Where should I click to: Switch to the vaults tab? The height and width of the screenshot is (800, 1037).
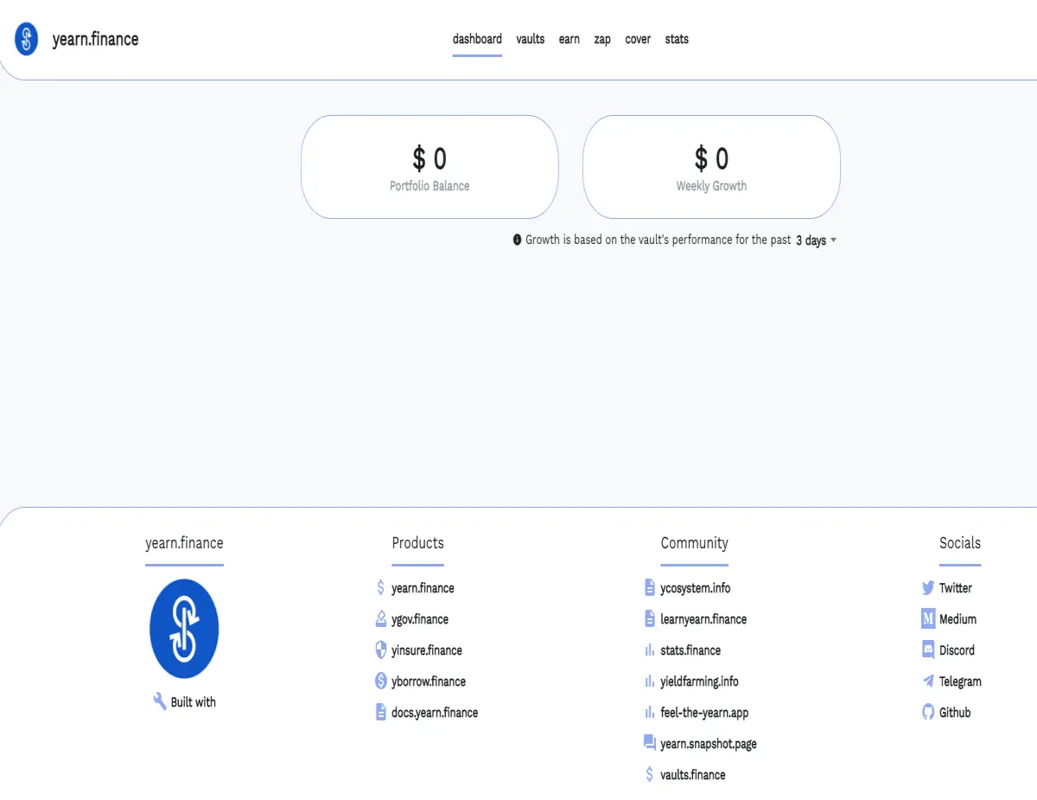tap(531, 39)
